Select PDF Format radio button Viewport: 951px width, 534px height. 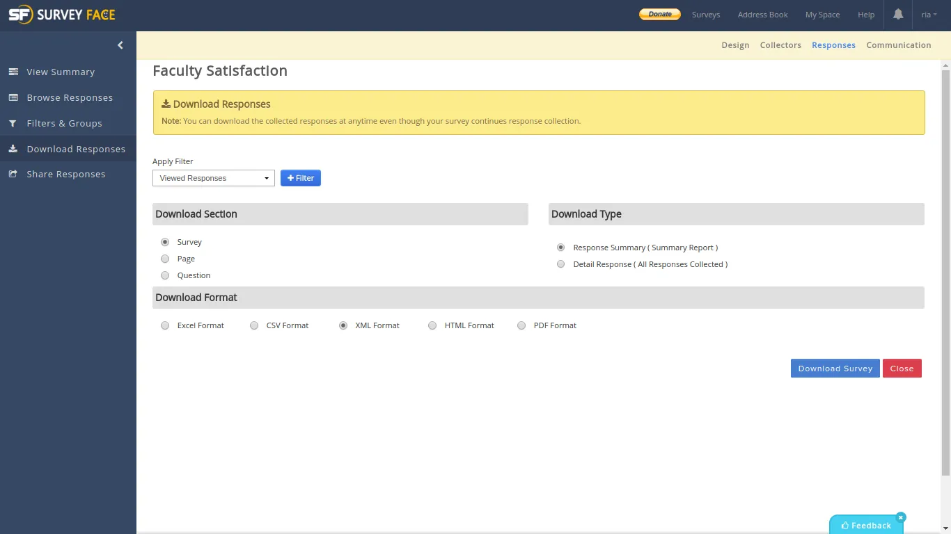click(x=521, y=325)
